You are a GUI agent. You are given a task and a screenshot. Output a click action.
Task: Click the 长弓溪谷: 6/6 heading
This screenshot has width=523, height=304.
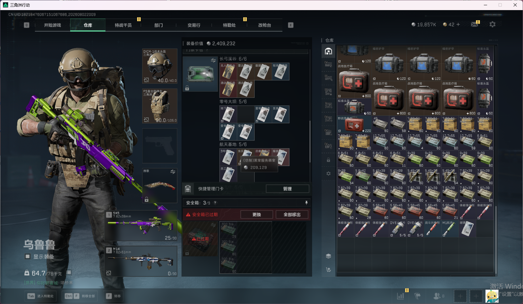coord(233,59)
